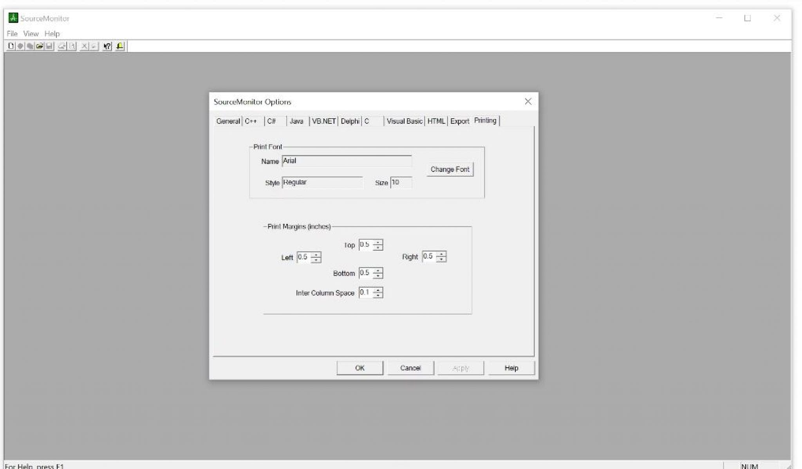
Task: Click the Change Font button
Action: click(449, 169)
